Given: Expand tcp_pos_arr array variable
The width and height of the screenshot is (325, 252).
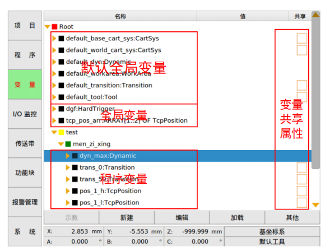Looking at the screenshot, I should [54, 120].
